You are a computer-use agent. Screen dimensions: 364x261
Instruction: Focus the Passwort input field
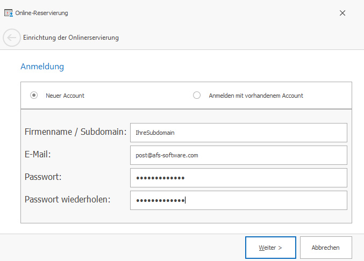[239, 178]
